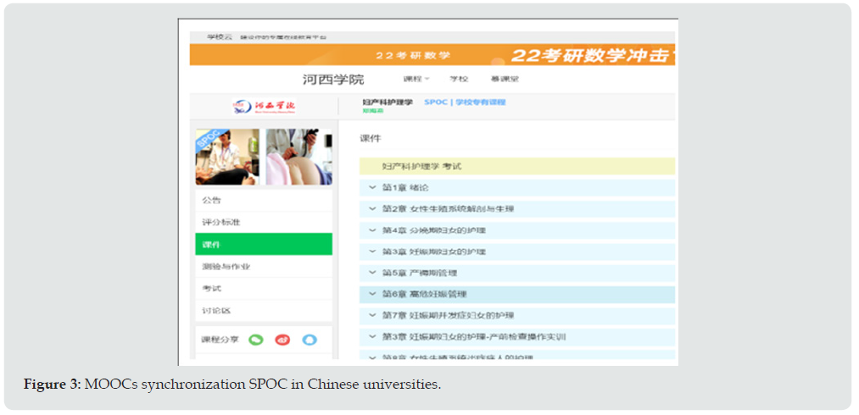Go to 讨论区 in the sidebar
859x415 pixels.
[216, 311]
